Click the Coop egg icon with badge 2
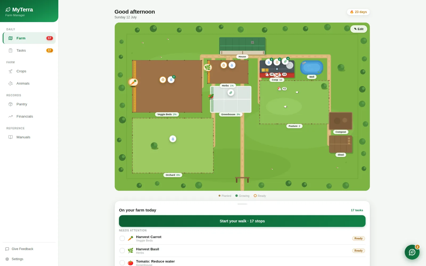426x266 pixels. click(277, 63)
